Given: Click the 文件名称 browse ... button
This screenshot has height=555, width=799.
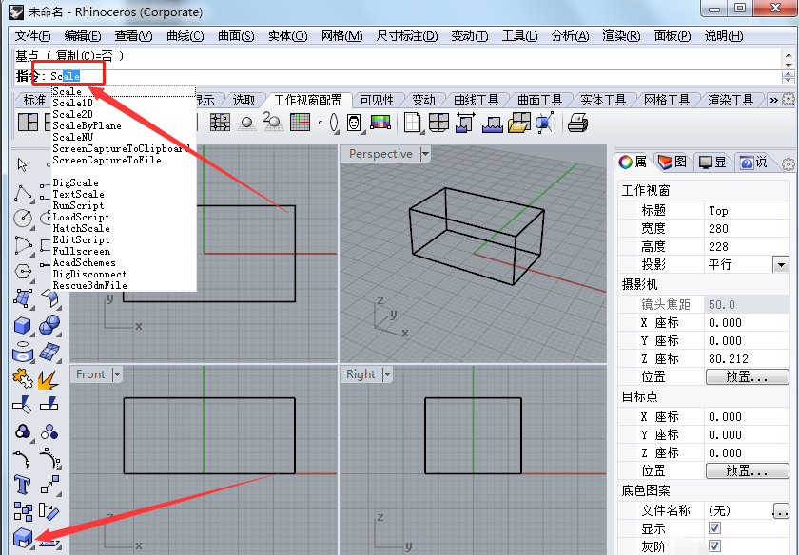Looking at the screenshot, I should (781, 510).
